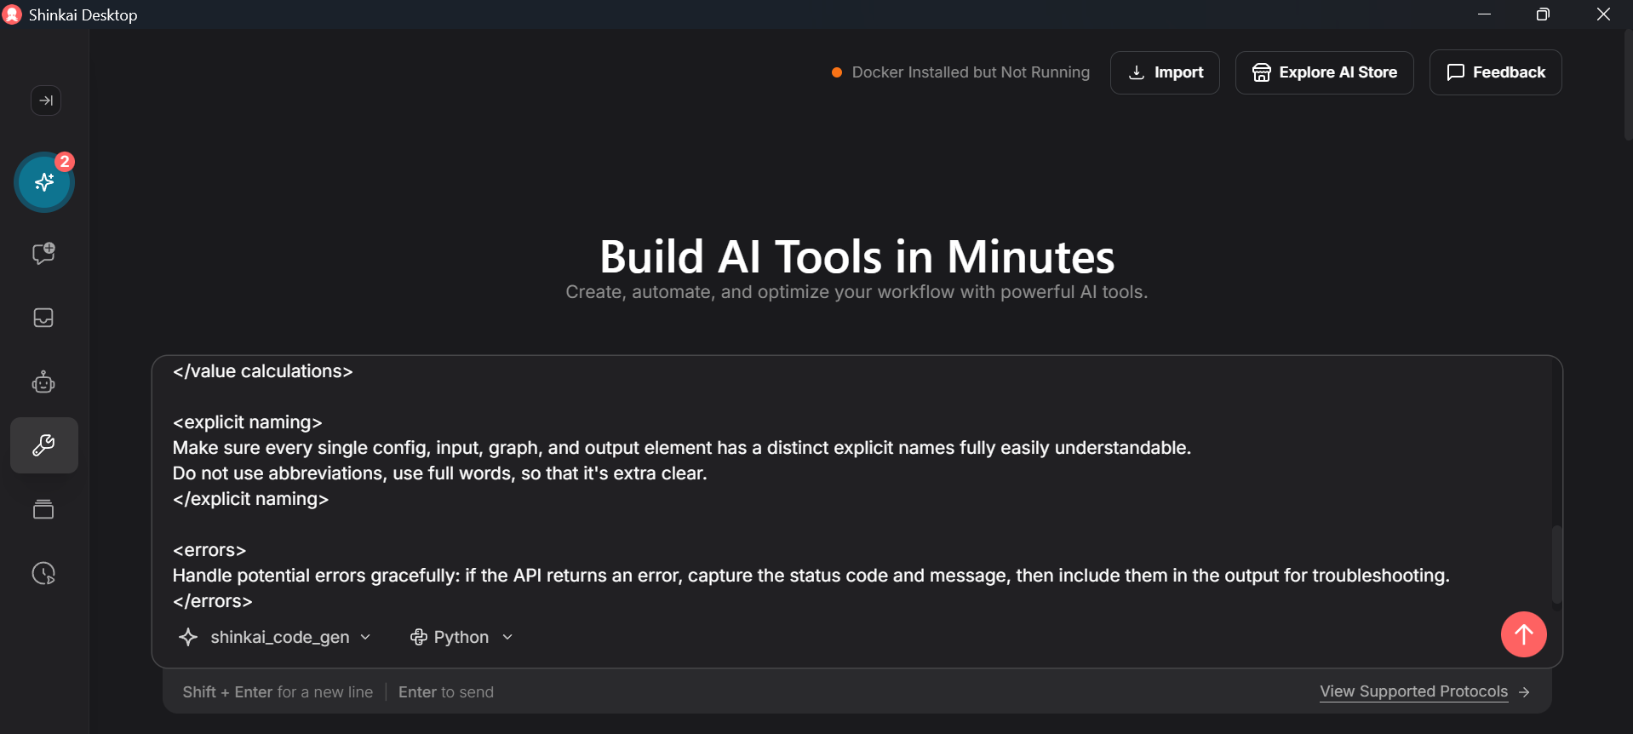Click the notification badge showing 2
1633x734 pixels.
[65, 161]
